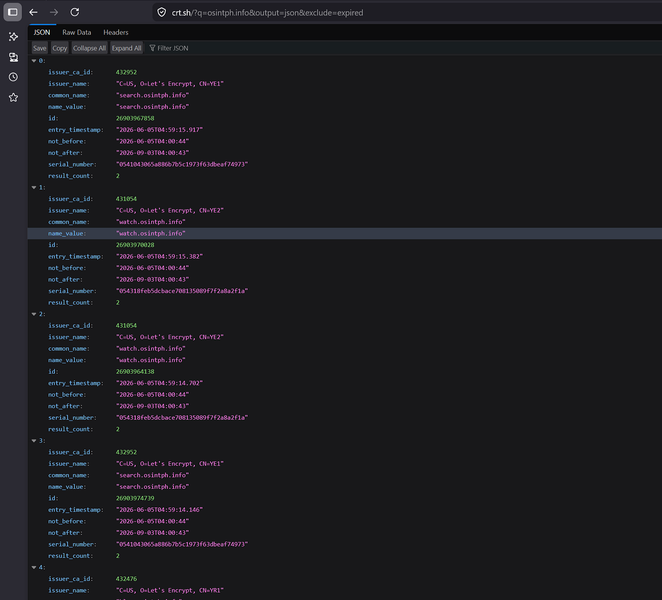
Task: Click entry_timestamp "2026-06-05T04:59:15.917"
Action: coord(159,130)
